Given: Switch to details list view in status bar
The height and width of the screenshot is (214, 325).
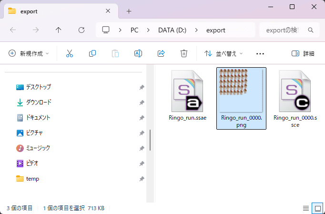Looking at the screenshot, I should (x=305, y=208).
